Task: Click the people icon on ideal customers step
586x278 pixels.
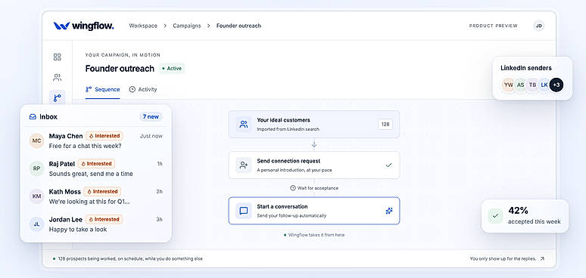Action: point(244,125)
